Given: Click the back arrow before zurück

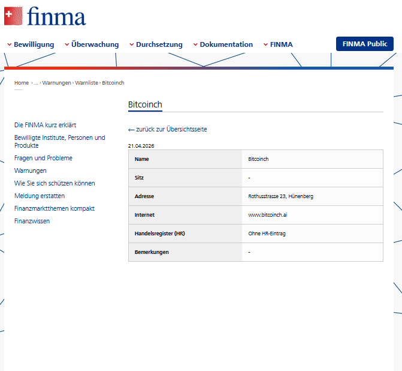Looking at the screenshot, I should coord(131,130).
